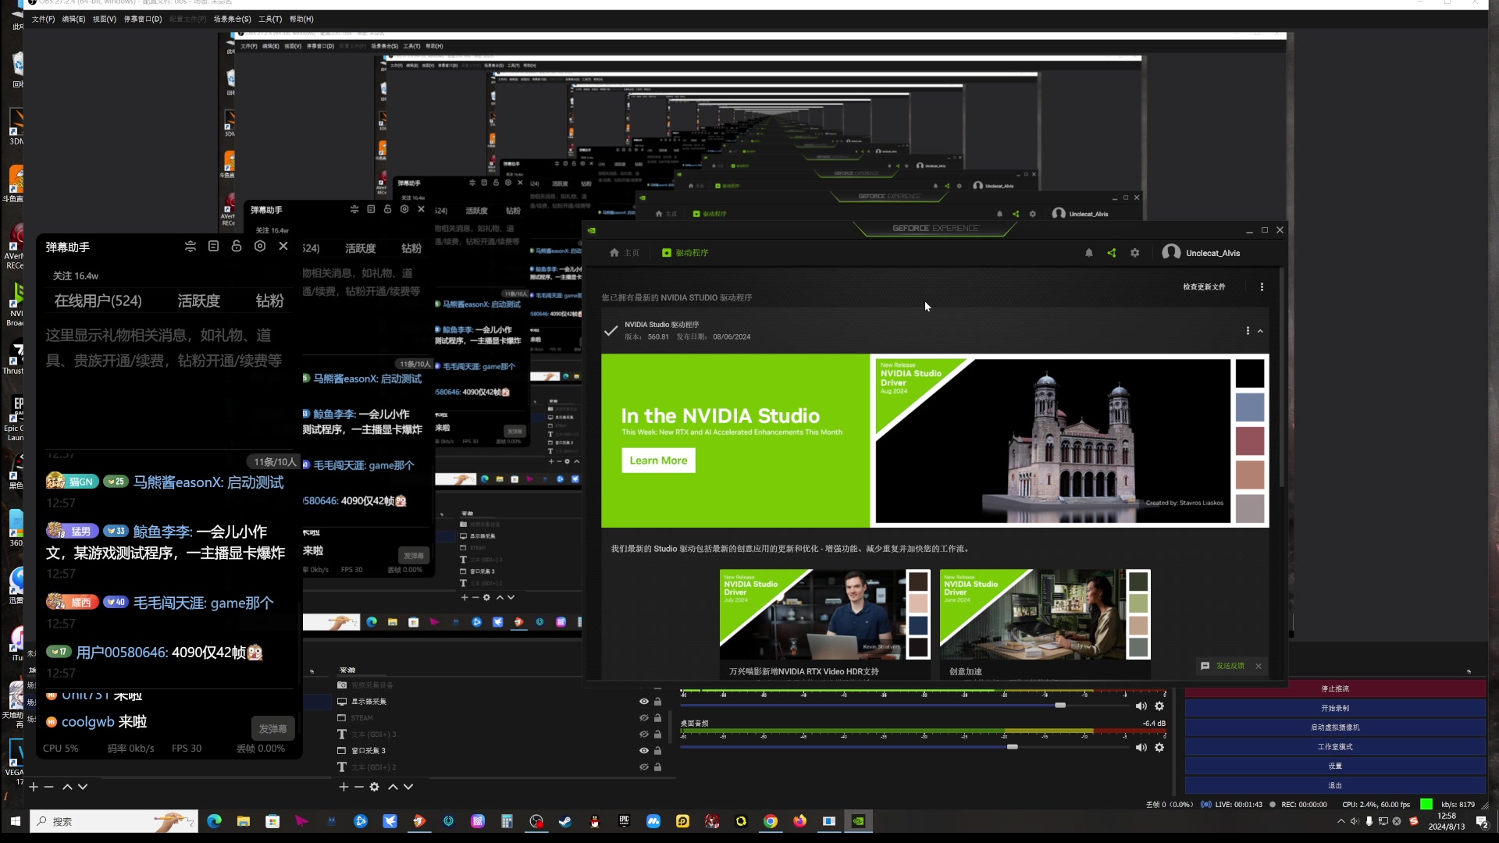Move selected source down
The image size is (1499, 843).
tap(408, 787)
